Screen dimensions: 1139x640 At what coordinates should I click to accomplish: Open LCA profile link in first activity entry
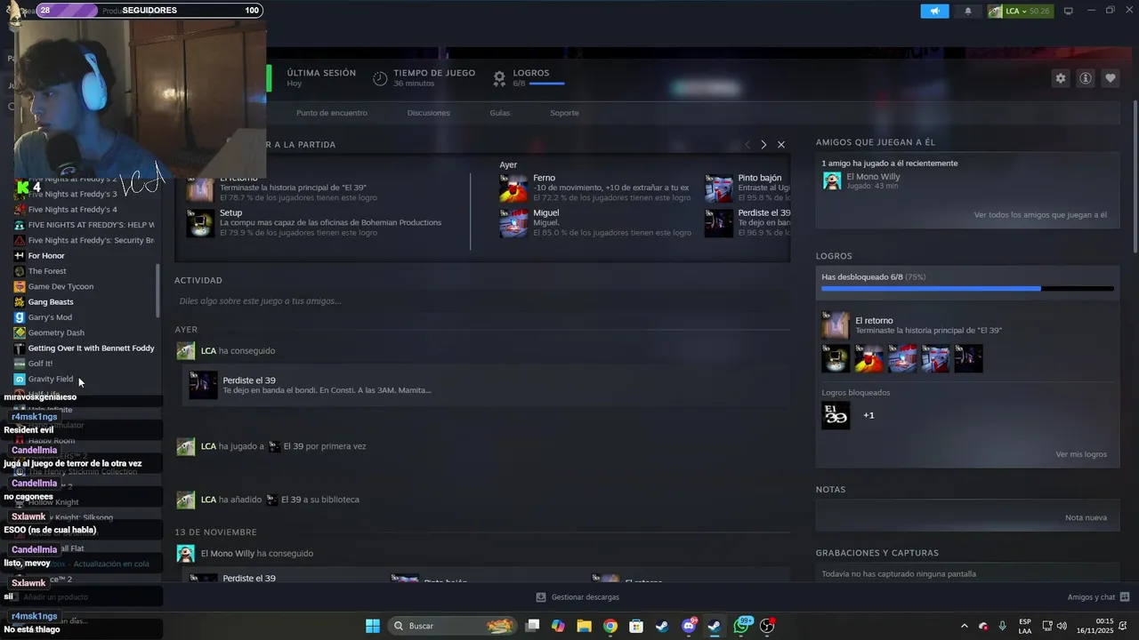(208, 351)
